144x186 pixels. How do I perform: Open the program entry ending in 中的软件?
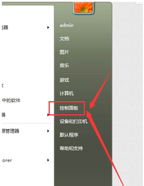tap(11, 100)
